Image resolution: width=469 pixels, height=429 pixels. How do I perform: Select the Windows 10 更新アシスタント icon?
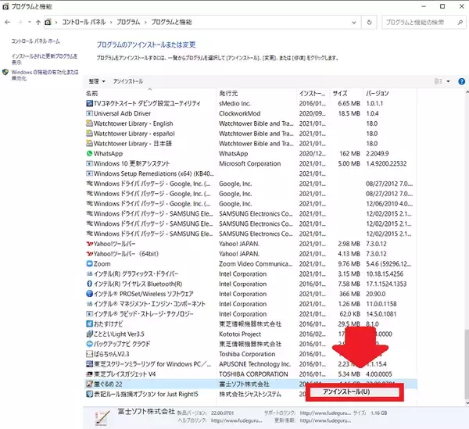(x=88, y=164)
